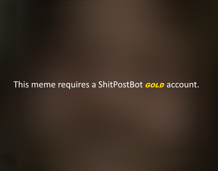
Task: Click the word This
Action: (21, 84)
